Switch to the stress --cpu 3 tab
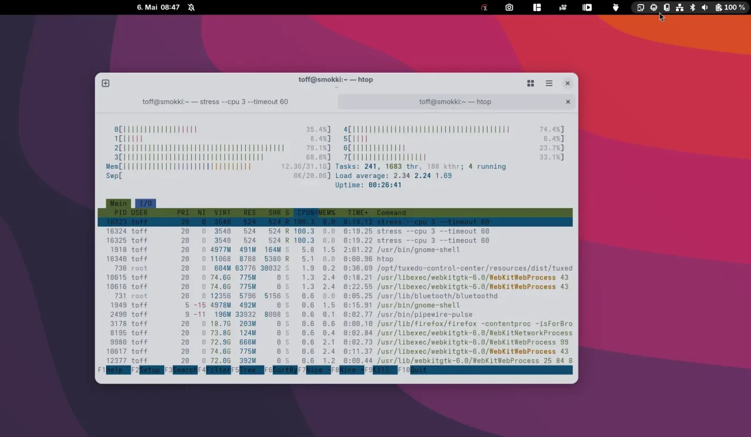Screen dimensions: 751x437 click(215, 102)
